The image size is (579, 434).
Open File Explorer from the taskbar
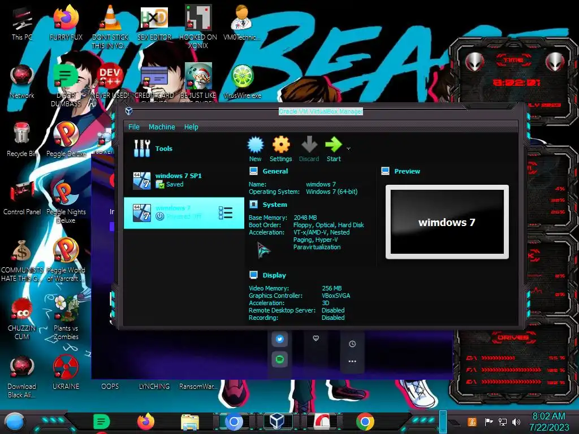tap(190, 422)
